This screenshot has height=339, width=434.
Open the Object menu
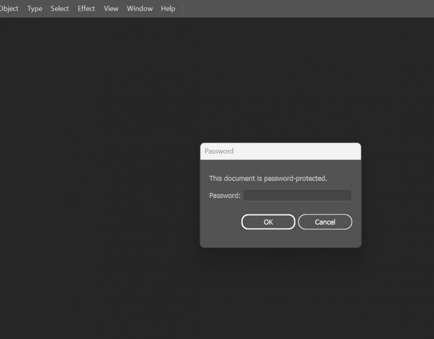tap(9, 9)
